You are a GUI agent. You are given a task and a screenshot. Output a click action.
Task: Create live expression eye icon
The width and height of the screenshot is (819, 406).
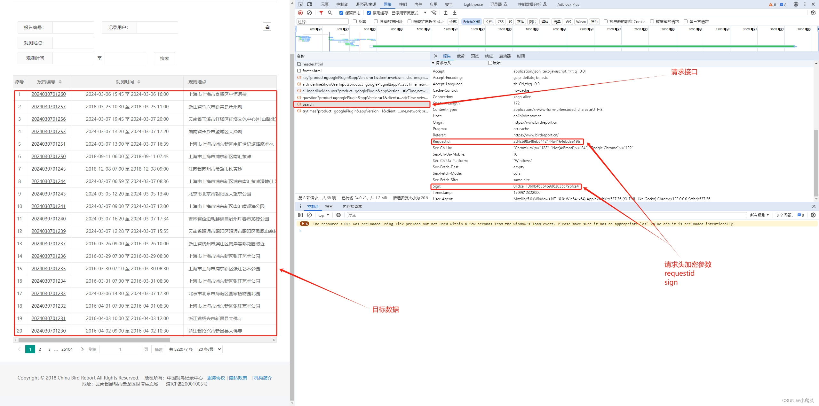point(338,215)
